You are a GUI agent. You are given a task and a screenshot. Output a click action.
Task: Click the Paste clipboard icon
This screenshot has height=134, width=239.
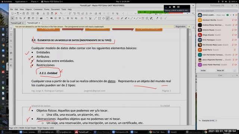coord(52,13)
